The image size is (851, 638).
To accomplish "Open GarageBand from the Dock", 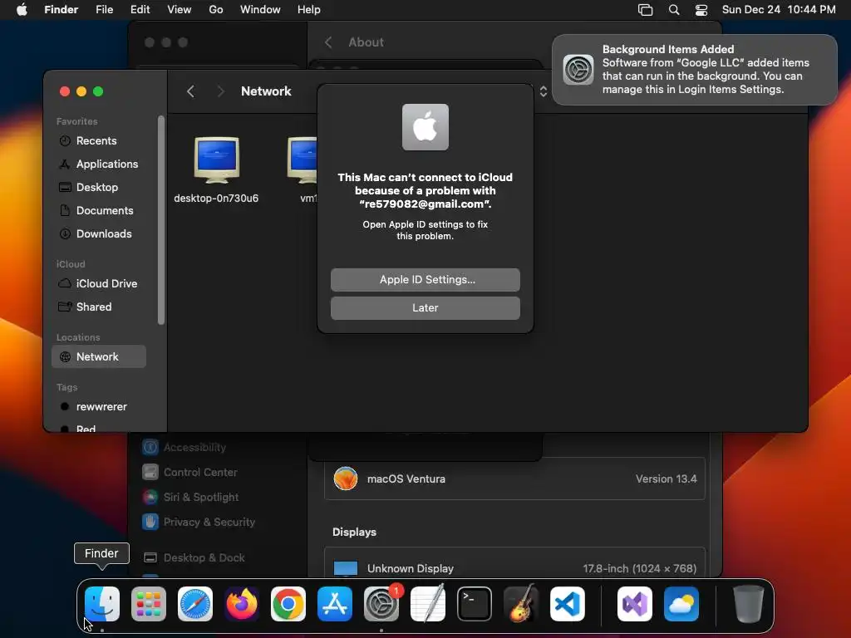I will tap(521, 604).
